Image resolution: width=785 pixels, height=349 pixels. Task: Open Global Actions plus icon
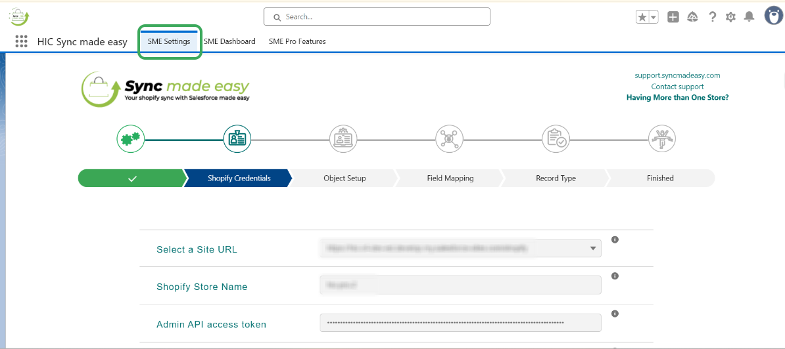tap(673, 17)
